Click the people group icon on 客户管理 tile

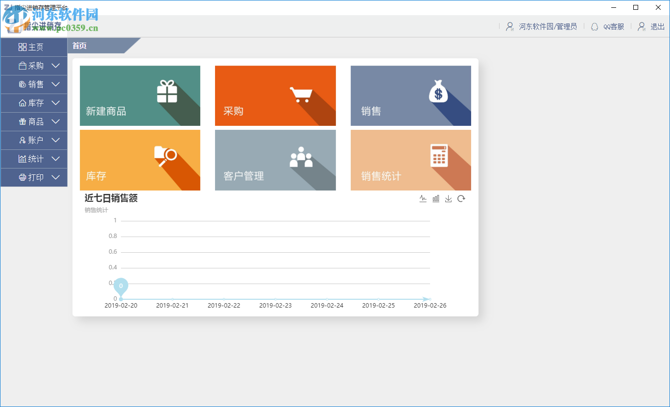click(x=301, y=157)
